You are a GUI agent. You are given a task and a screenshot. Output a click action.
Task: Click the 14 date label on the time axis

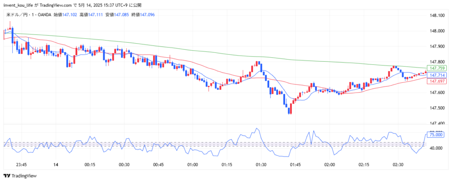coord(56,164)
